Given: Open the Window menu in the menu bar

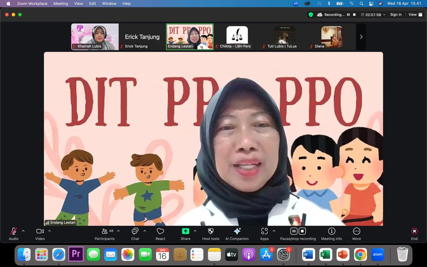Looking at the screenshot, I should pos(109,4).
